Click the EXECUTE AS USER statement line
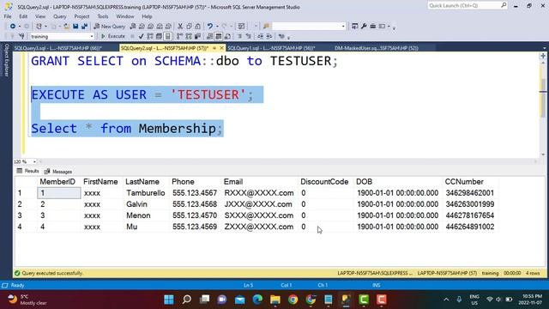Screen dimensions: 549x309 142,94
